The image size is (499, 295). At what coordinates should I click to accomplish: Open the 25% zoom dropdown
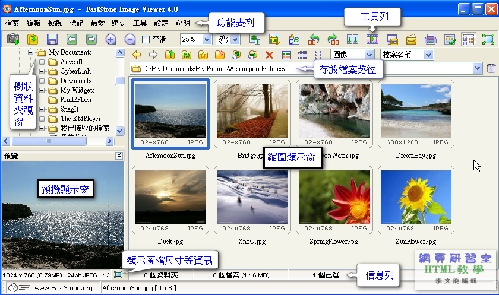pyautogui.click(x=207, y=39)
